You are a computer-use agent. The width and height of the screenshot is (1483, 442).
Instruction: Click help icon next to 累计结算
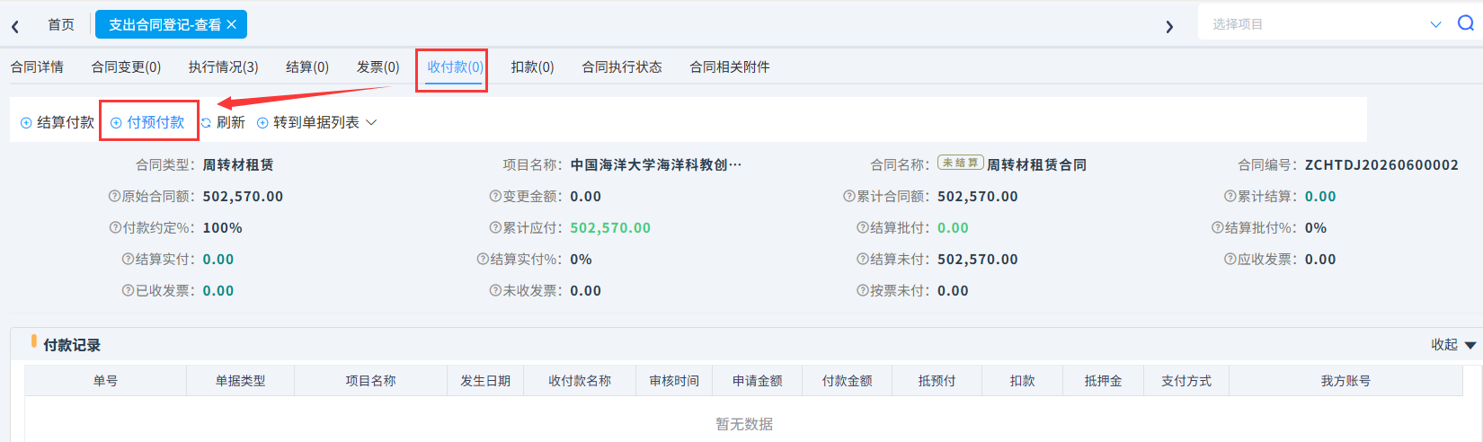(1230, 196)
